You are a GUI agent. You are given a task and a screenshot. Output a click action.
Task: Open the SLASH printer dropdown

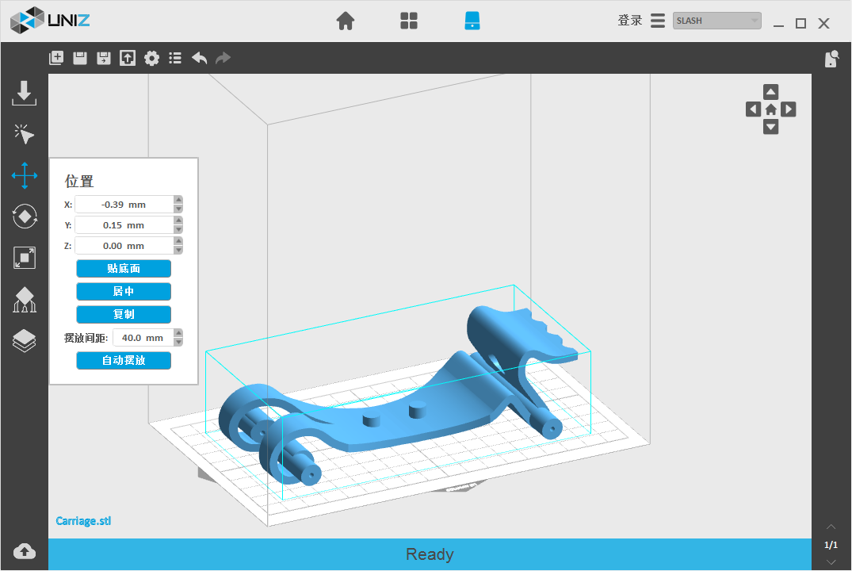(x=716, y=21)
